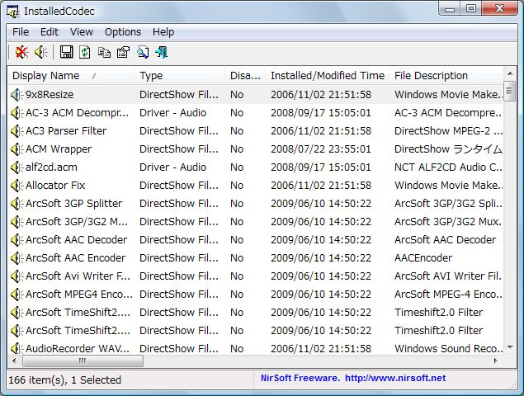
Task: Select the ArcSoft 3GP/3G2 M... entry
Action: tap(77, 222)
